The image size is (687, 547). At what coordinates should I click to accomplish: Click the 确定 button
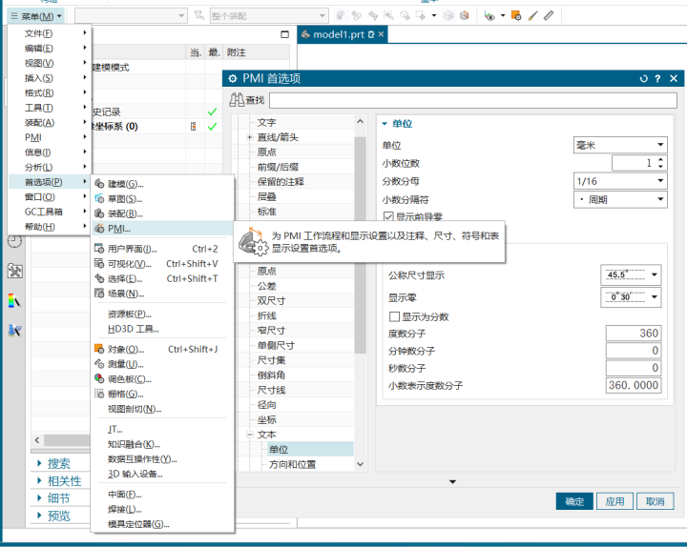click(574, 501)
